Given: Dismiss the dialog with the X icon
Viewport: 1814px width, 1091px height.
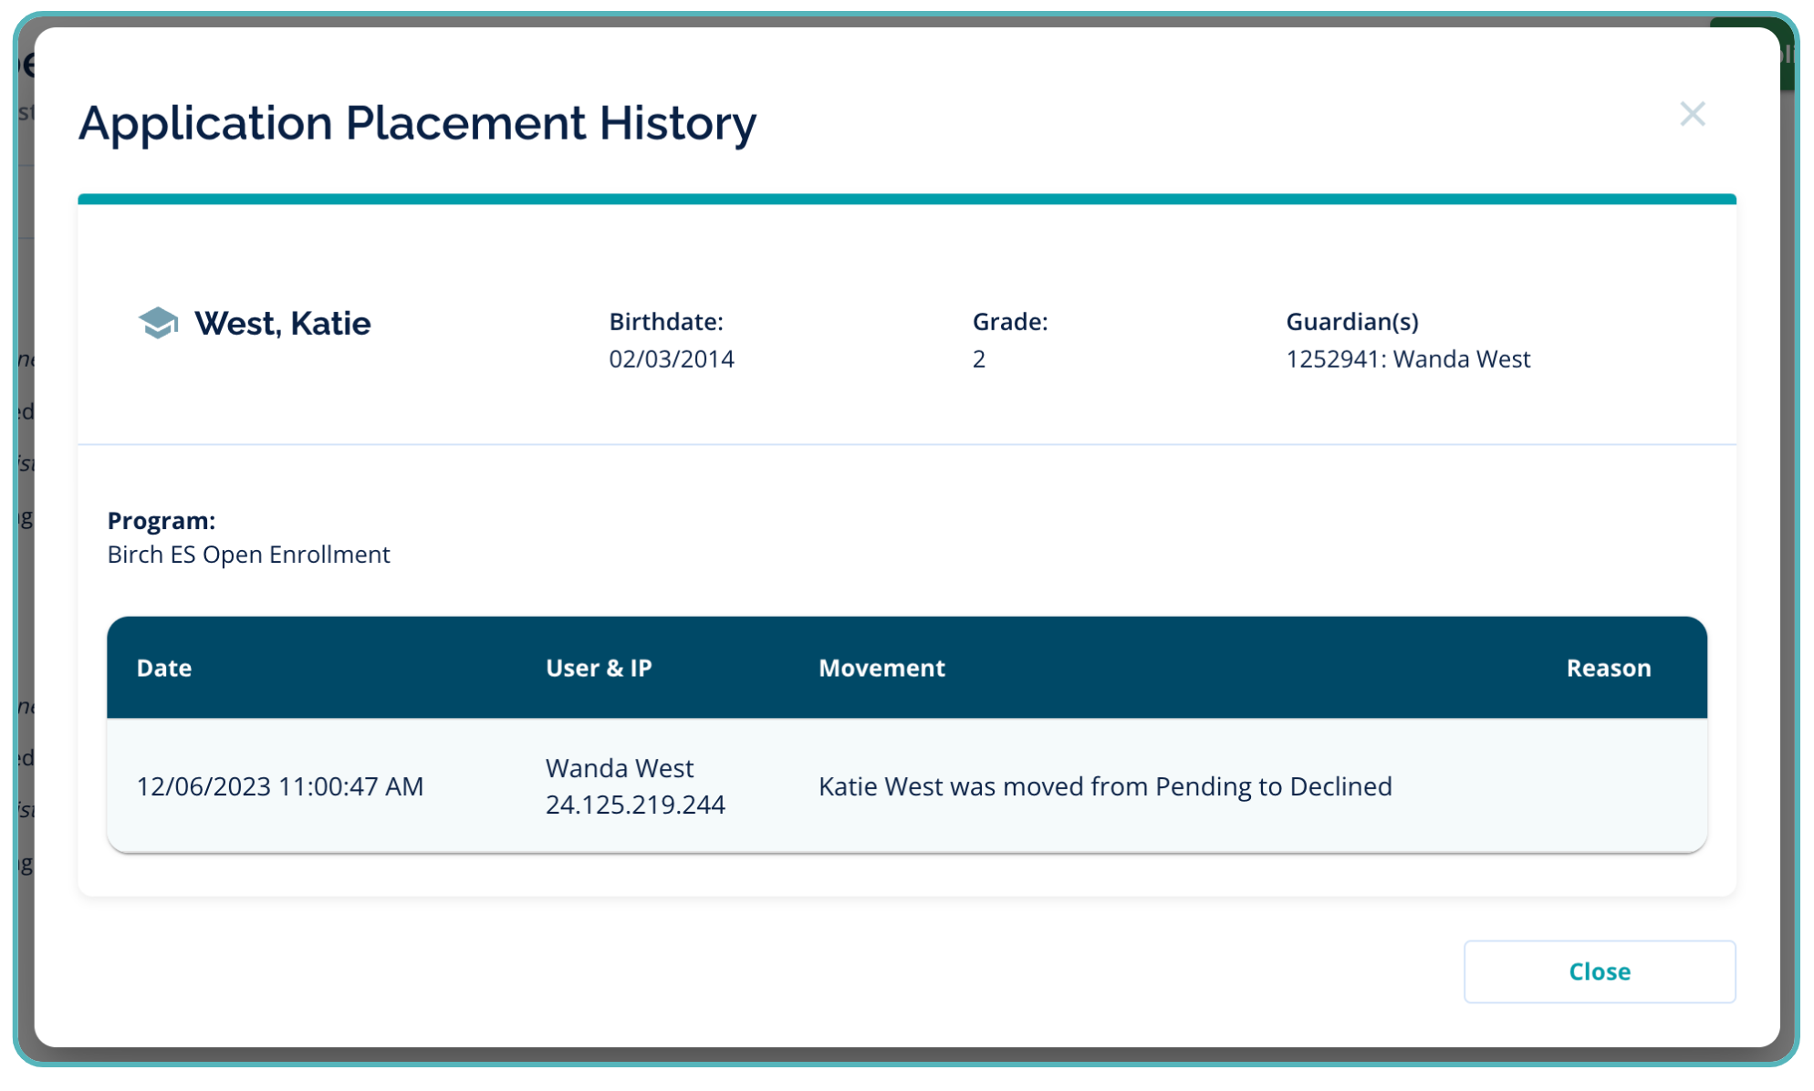Looking at the screenshot, I should 1692,114.
